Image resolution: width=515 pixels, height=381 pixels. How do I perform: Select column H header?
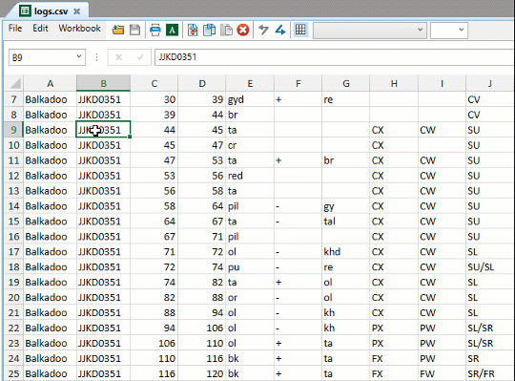point(394,83)
